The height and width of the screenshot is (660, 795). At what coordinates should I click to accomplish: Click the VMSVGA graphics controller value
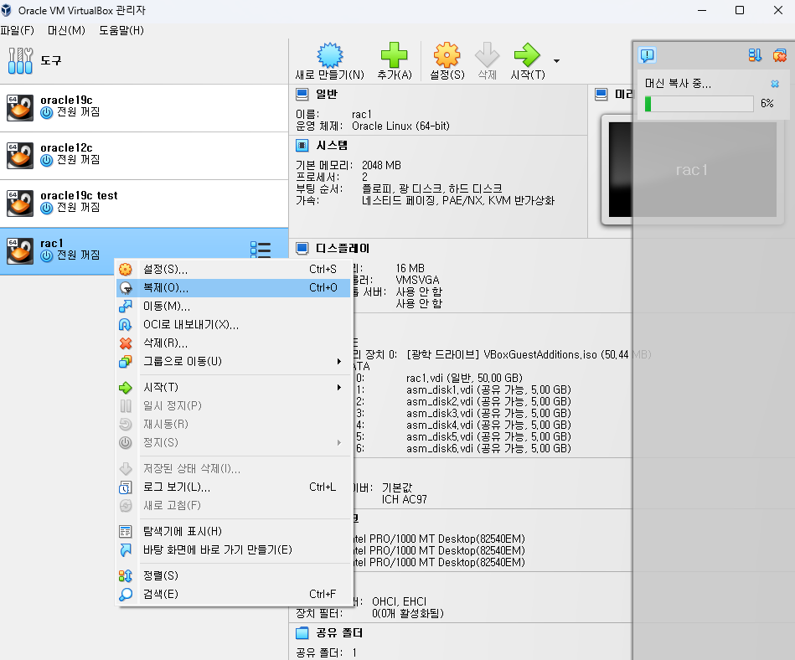point(417,281)
